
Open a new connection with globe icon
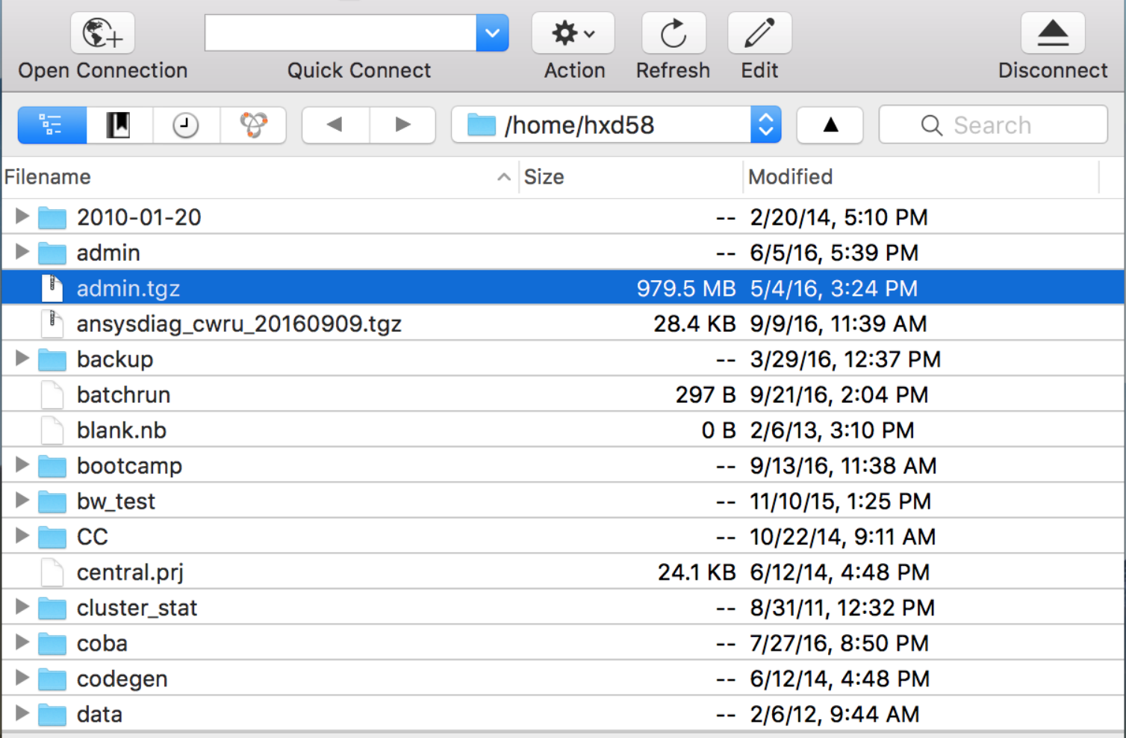pyautogui.click(x=102, y=34)
